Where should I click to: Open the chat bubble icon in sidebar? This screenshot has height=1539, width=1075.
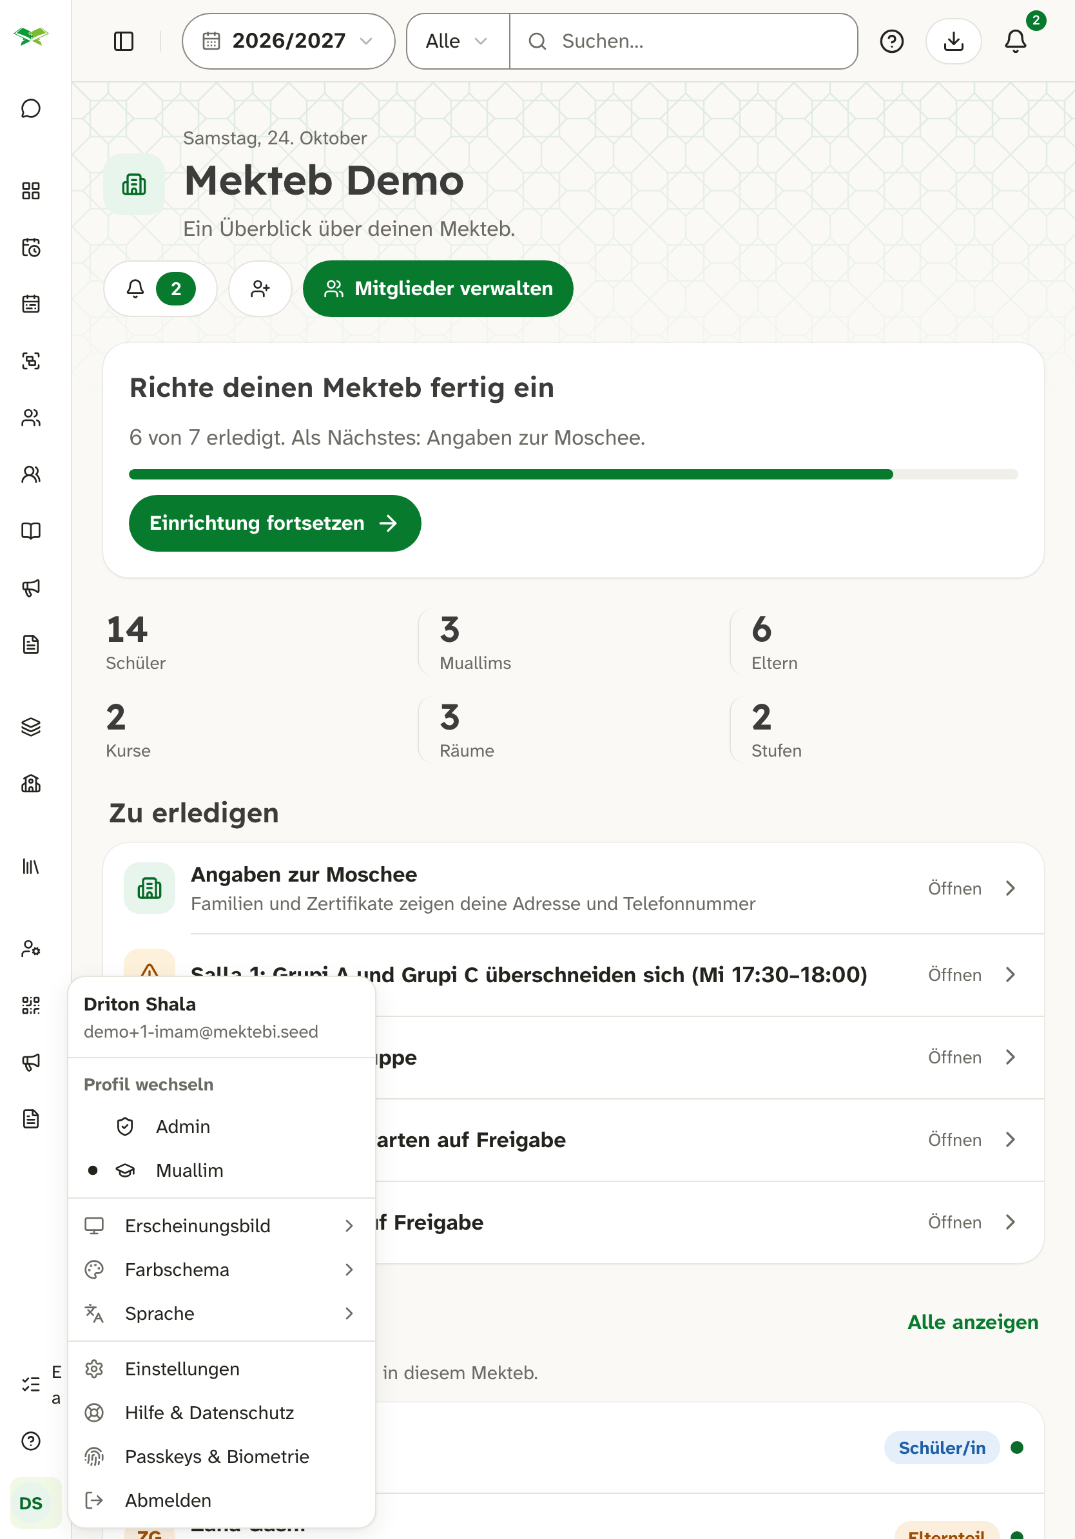point(31,108)
